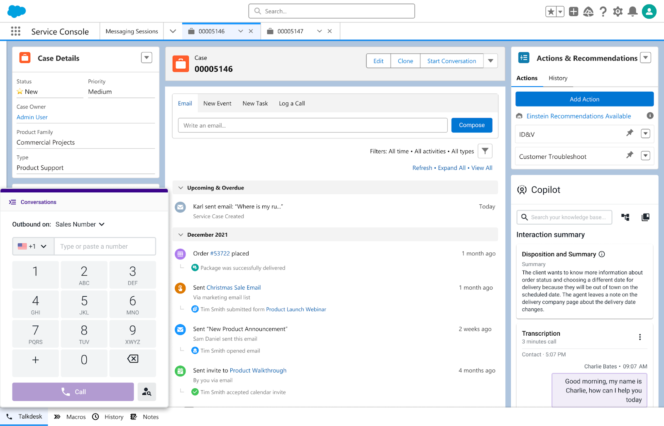Click the Clone button

point(405,61)
